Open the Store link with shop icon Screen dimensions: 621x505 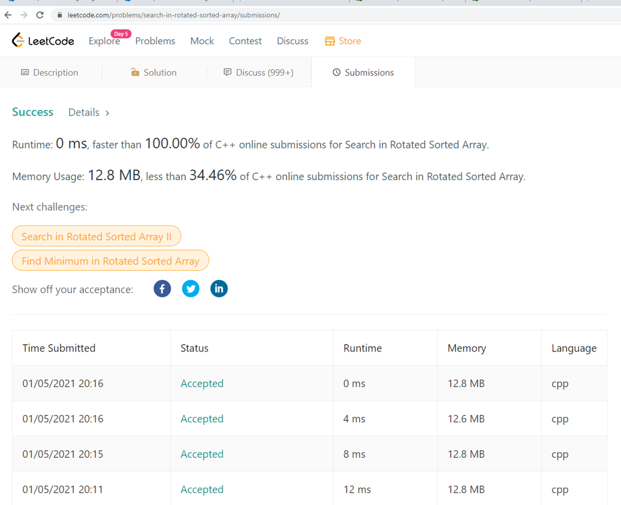[x=343, y=41]
